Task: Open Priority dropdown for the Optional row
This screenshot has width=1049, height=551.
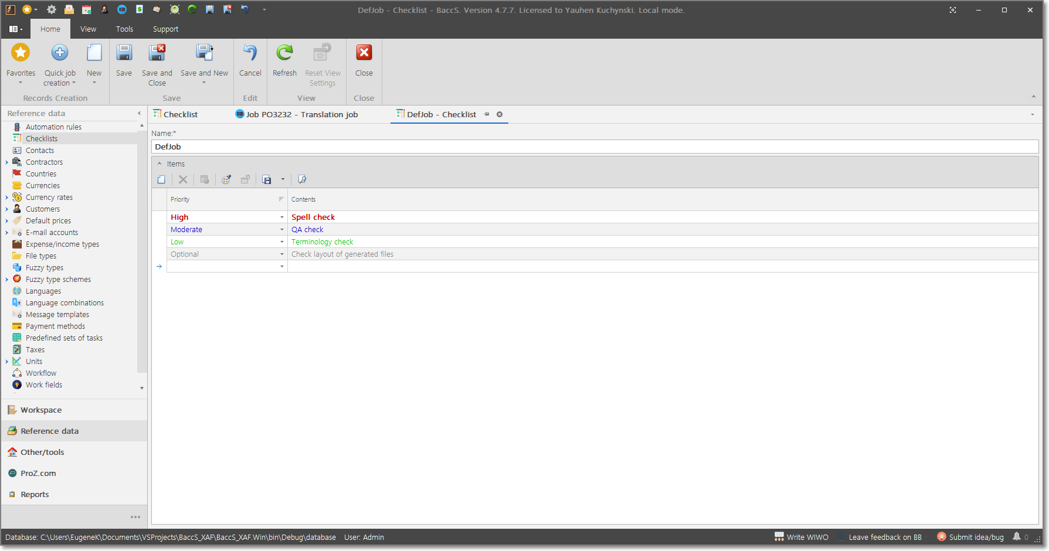Action: 282,254
